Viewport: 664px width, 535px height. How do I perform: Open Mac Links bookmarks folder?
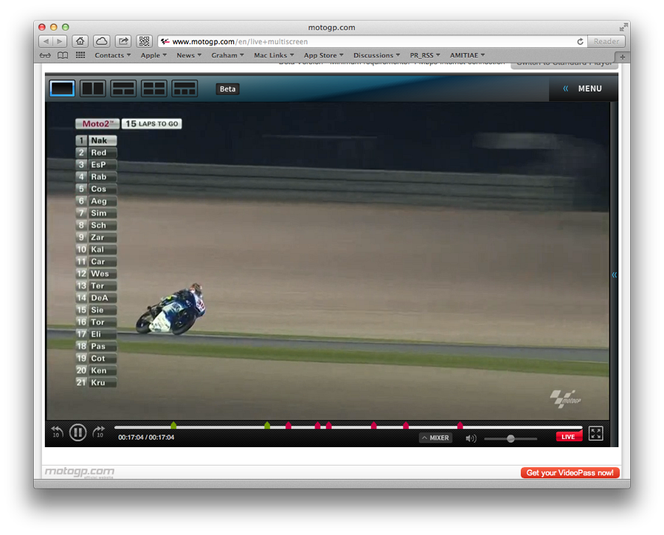[274, 55]
